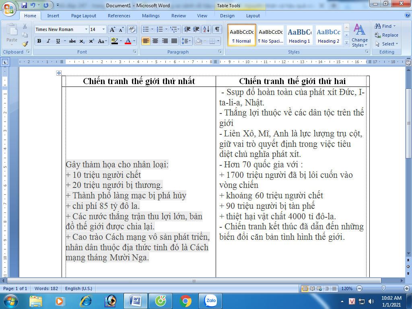The image size is (412, 309).
Task: Save document via Quick Access toolbar
Action: (x=24, y=5)
